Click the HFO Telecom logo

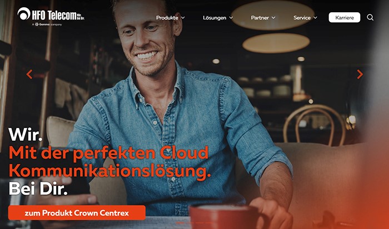coord(47,14)
